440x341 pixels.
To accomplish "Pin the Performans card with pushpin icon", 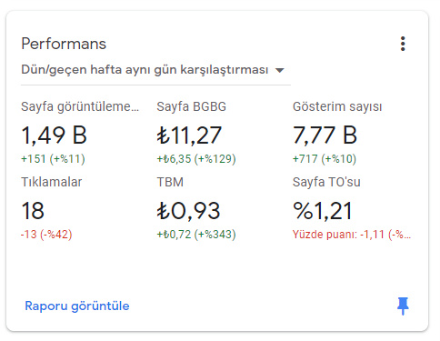I will click(x=403, y=306).
